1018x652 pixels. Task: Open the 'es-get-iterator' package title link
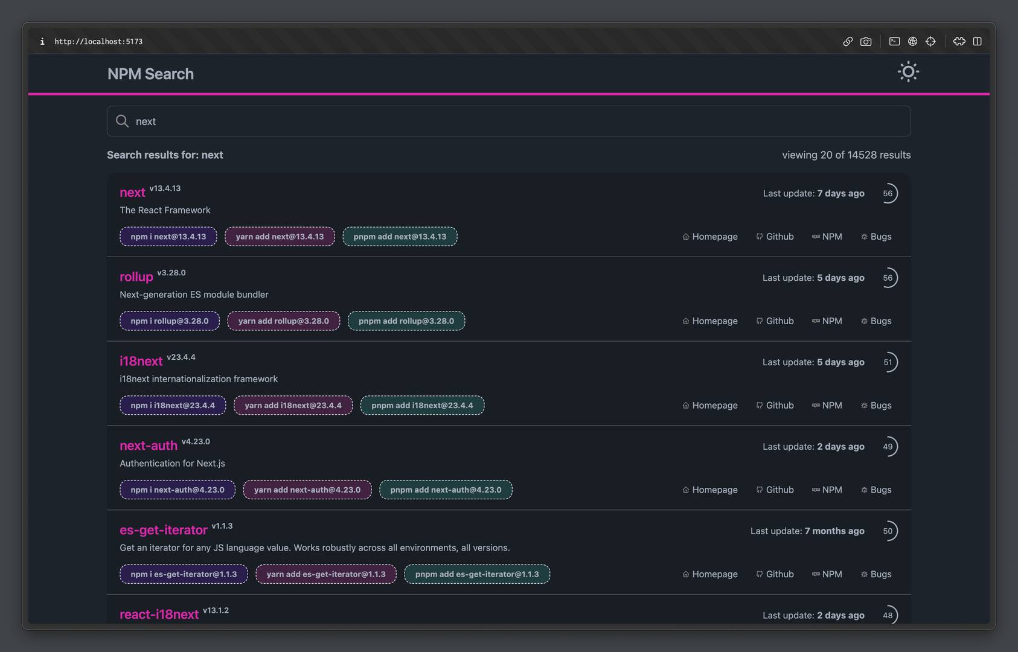pyautogui.click(x=164, y=530)
